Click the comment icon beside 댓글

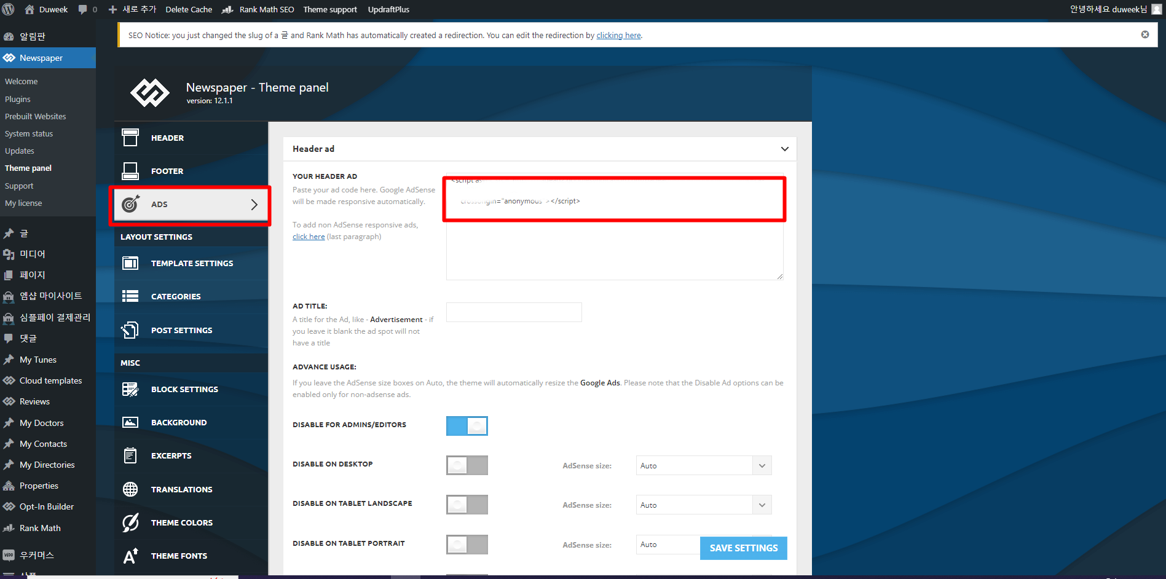(x=9, y=338)
